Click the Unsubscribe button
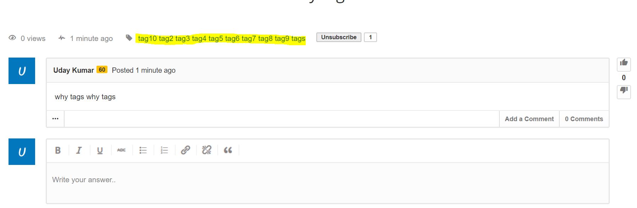The width and height of the screenshot is (637, 208). click(x=339, y=37)
